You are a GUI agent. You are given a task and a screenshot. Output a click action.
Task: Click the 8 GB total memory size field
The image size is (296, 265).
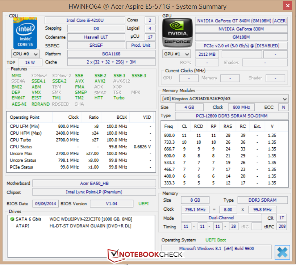coord(195,200)
